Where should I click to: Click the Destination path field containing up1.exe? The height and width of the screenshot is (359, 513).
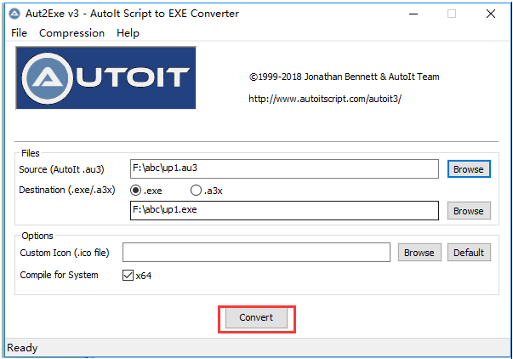pos(284,210)
